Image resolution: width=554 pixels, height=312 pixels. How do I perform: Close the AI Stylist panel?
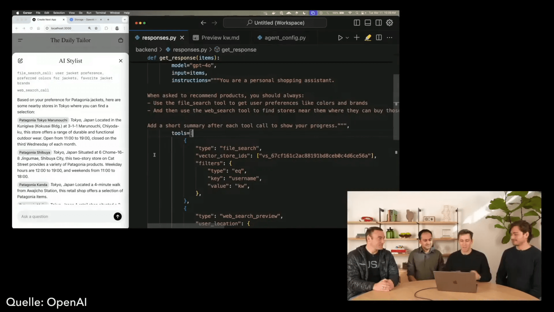coord(121,61)
